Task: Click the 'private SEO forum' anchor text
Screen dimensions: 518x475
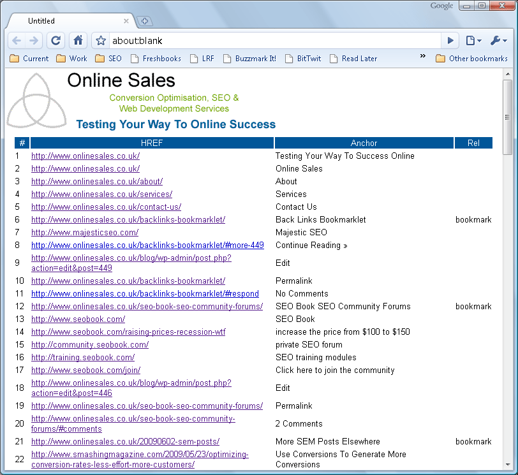Action: coord(309,345)
